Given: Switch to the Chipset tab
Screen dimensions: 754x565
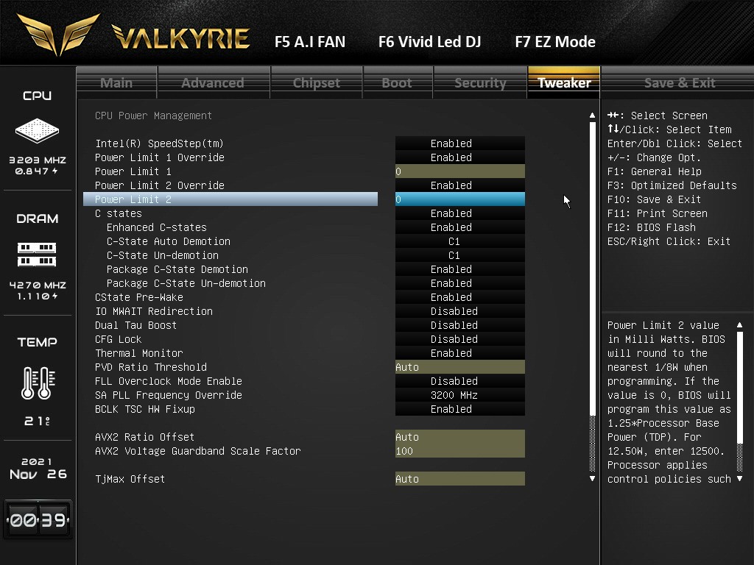Looking at the screenshot, I should coord(317,82).
